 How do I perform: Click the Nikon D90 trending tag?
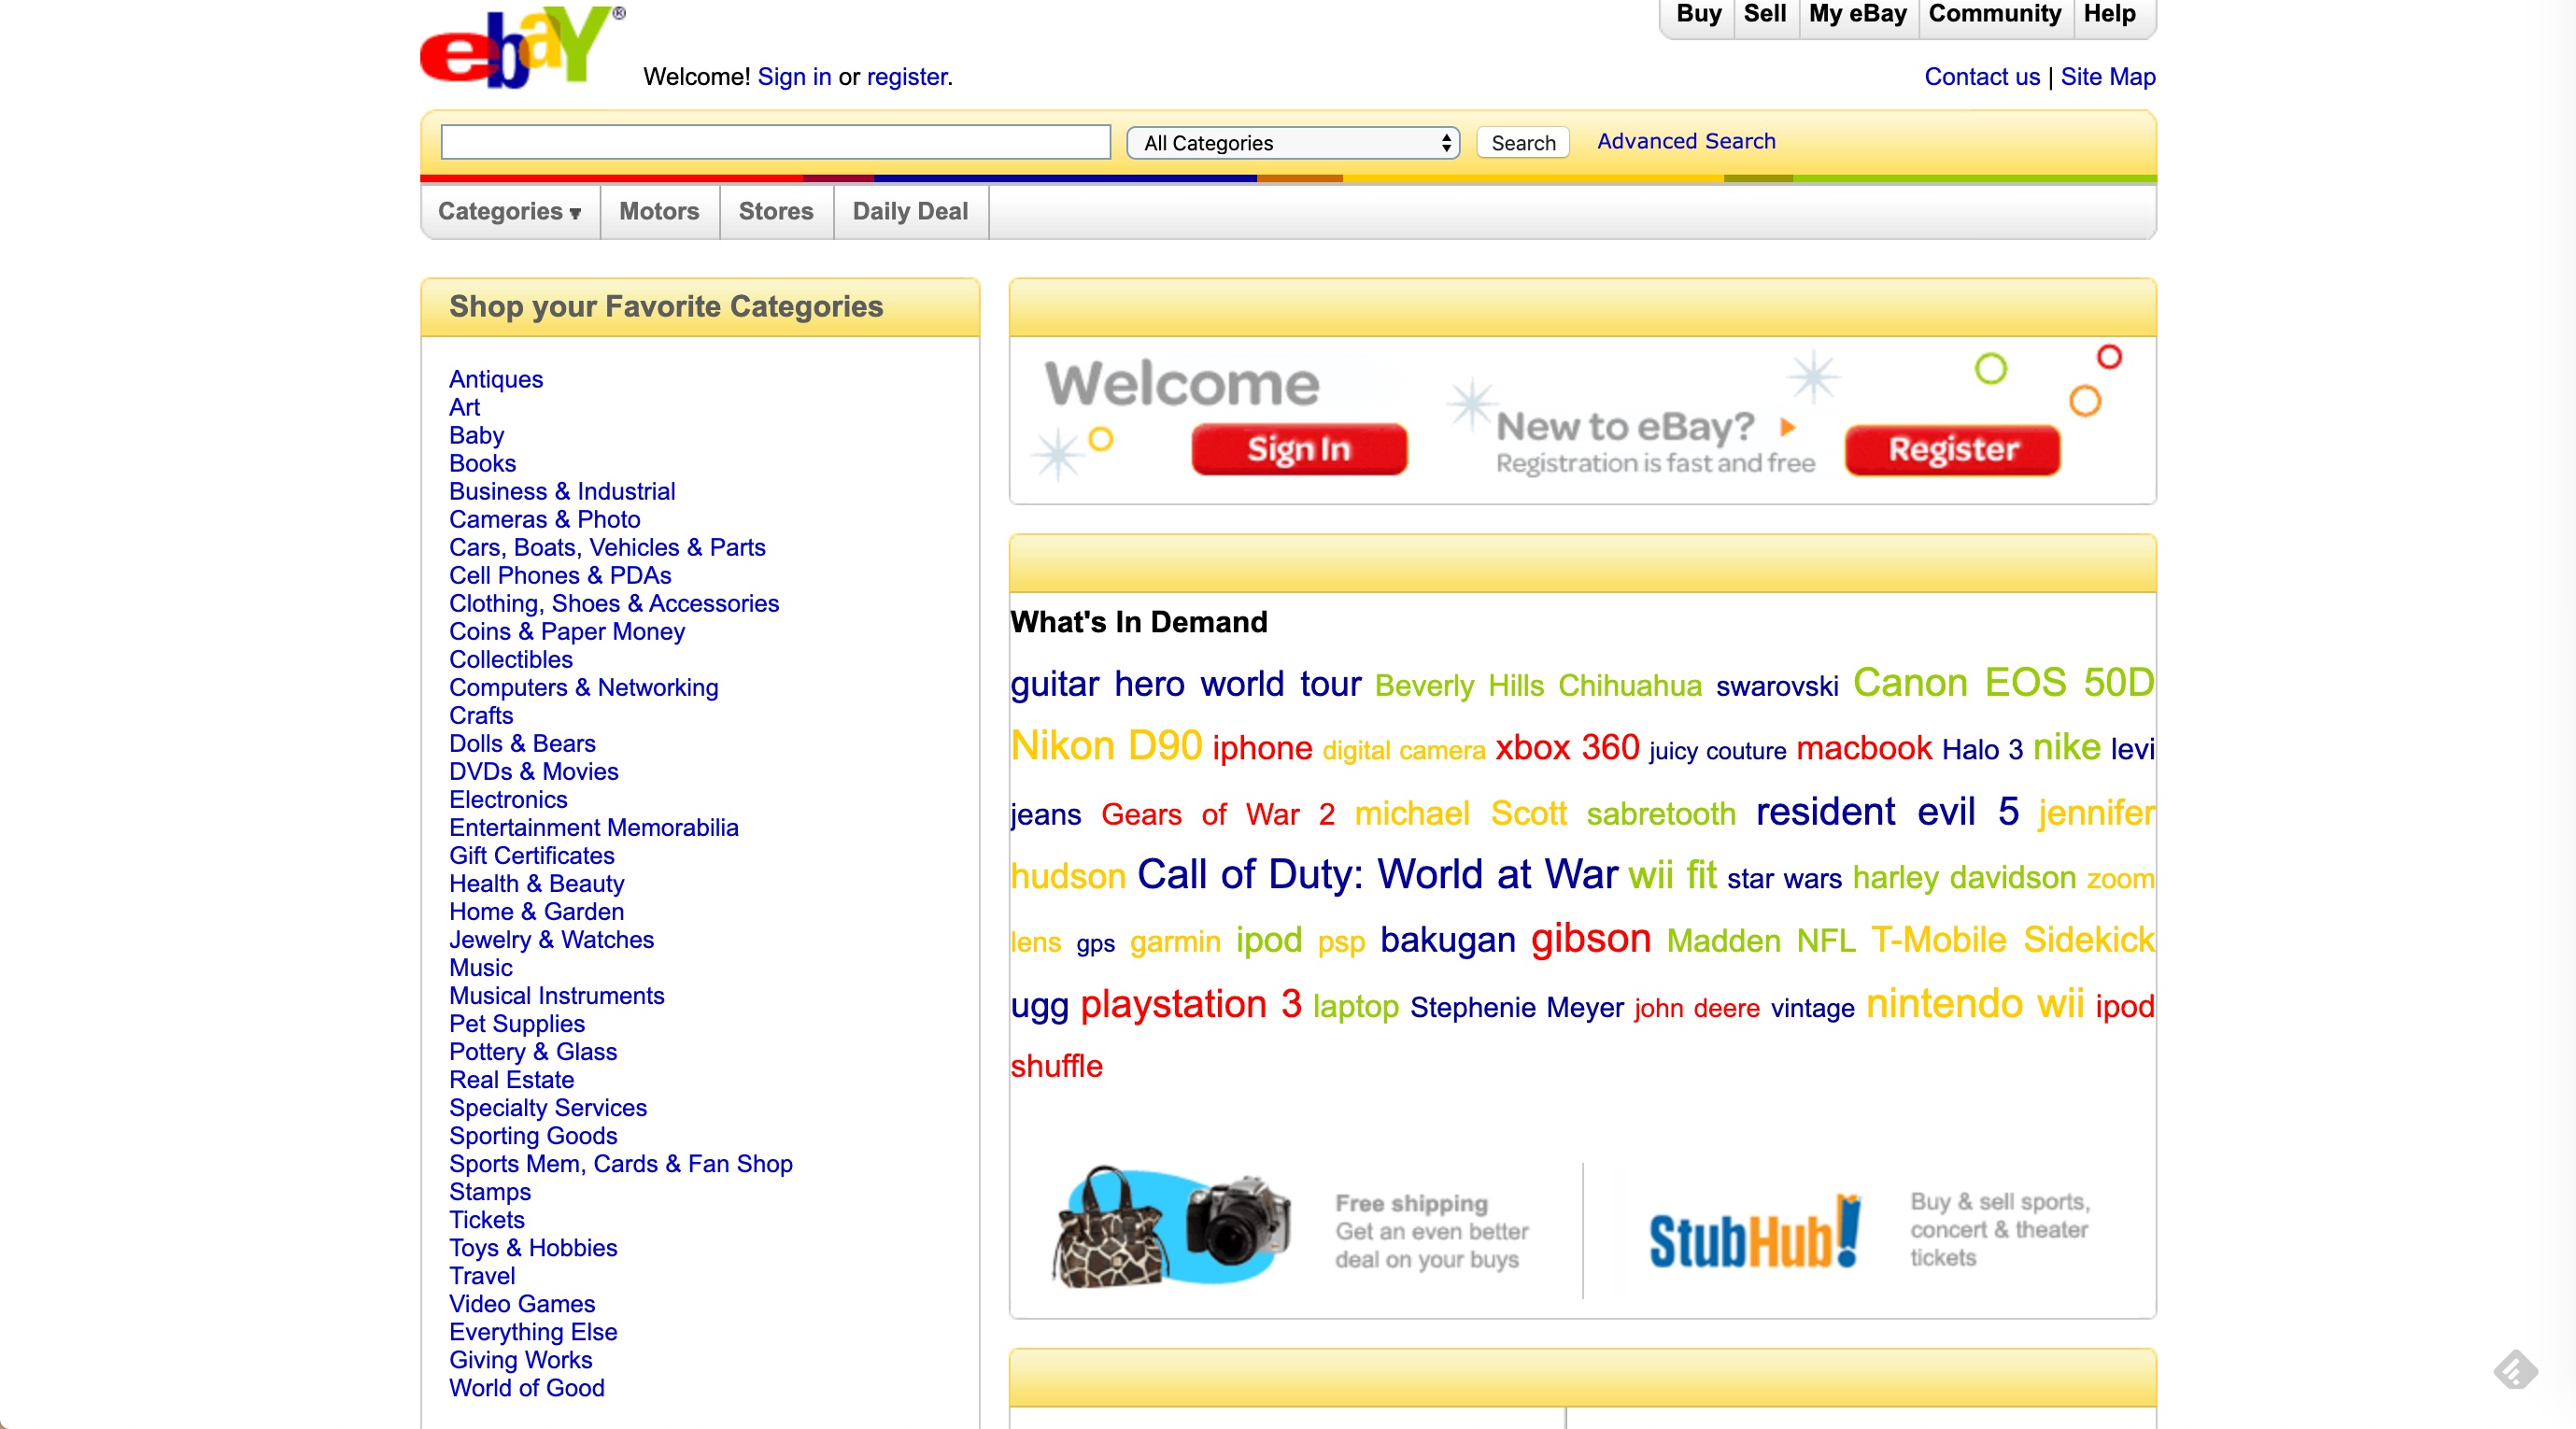1105,746
